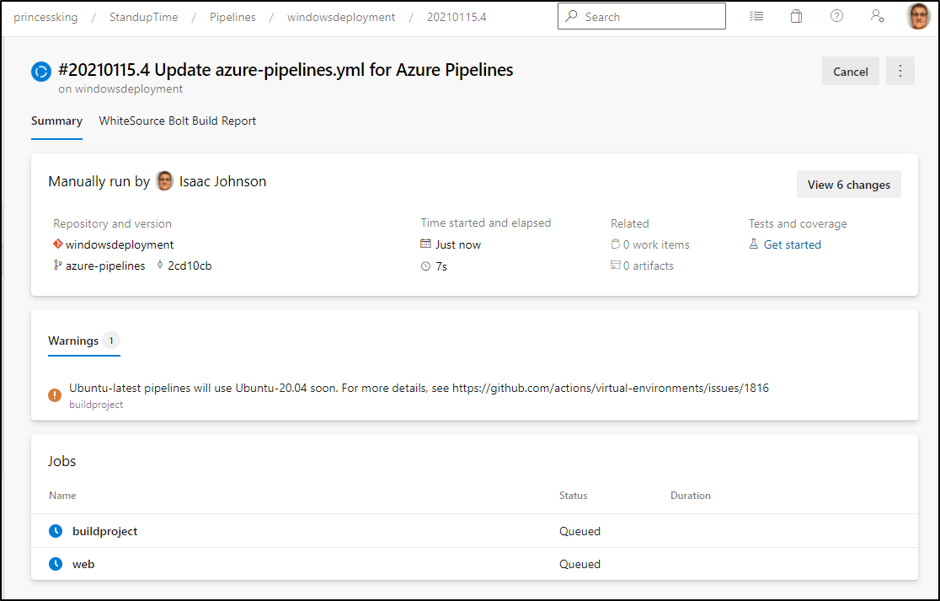Open the Ubuntu-latest warning message
This screenshot has height=601, width=940.
point(419,388)
